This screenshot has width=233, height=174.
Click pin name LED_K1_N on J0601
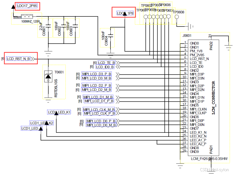pos(198,132)
